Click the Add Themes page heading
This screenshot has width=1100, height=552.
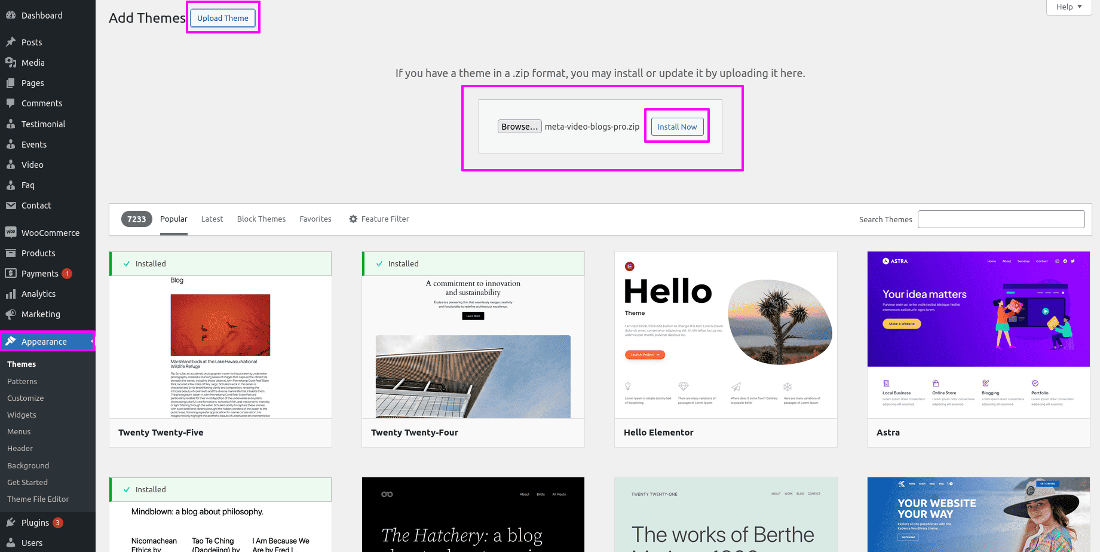[147, 18]
